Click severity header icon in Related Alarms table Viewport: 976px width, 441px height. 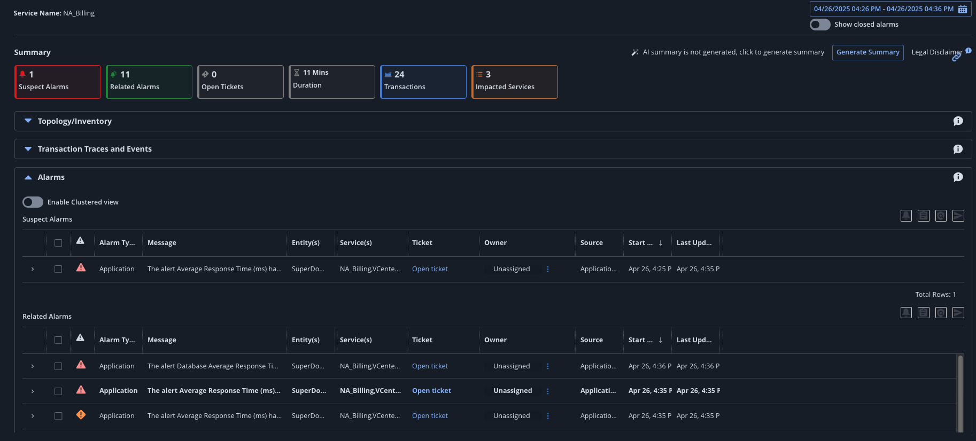80,338
